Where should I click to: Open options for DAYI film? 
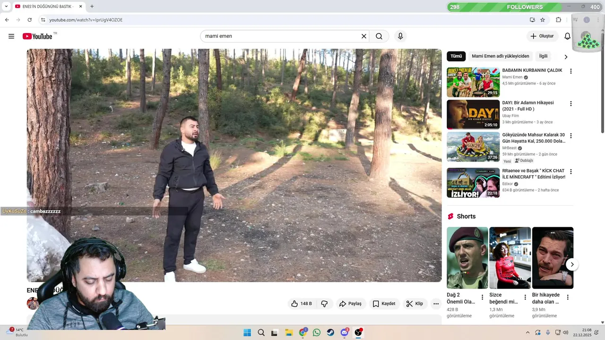pos(570,103)
